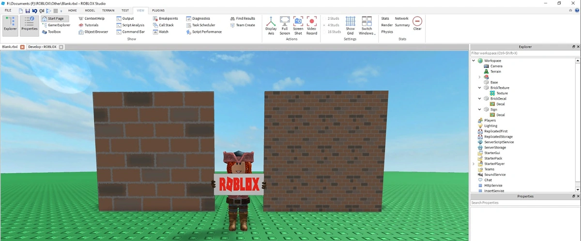Viewport: 581px width, 241px height.
Task: Collapse the BrickDecal node
Action: (480, 99)
